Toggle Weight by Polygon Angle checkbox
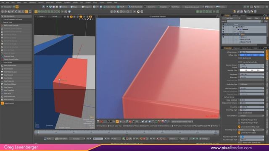The width and height of the screenshot is (269, 151). point(239,123)
